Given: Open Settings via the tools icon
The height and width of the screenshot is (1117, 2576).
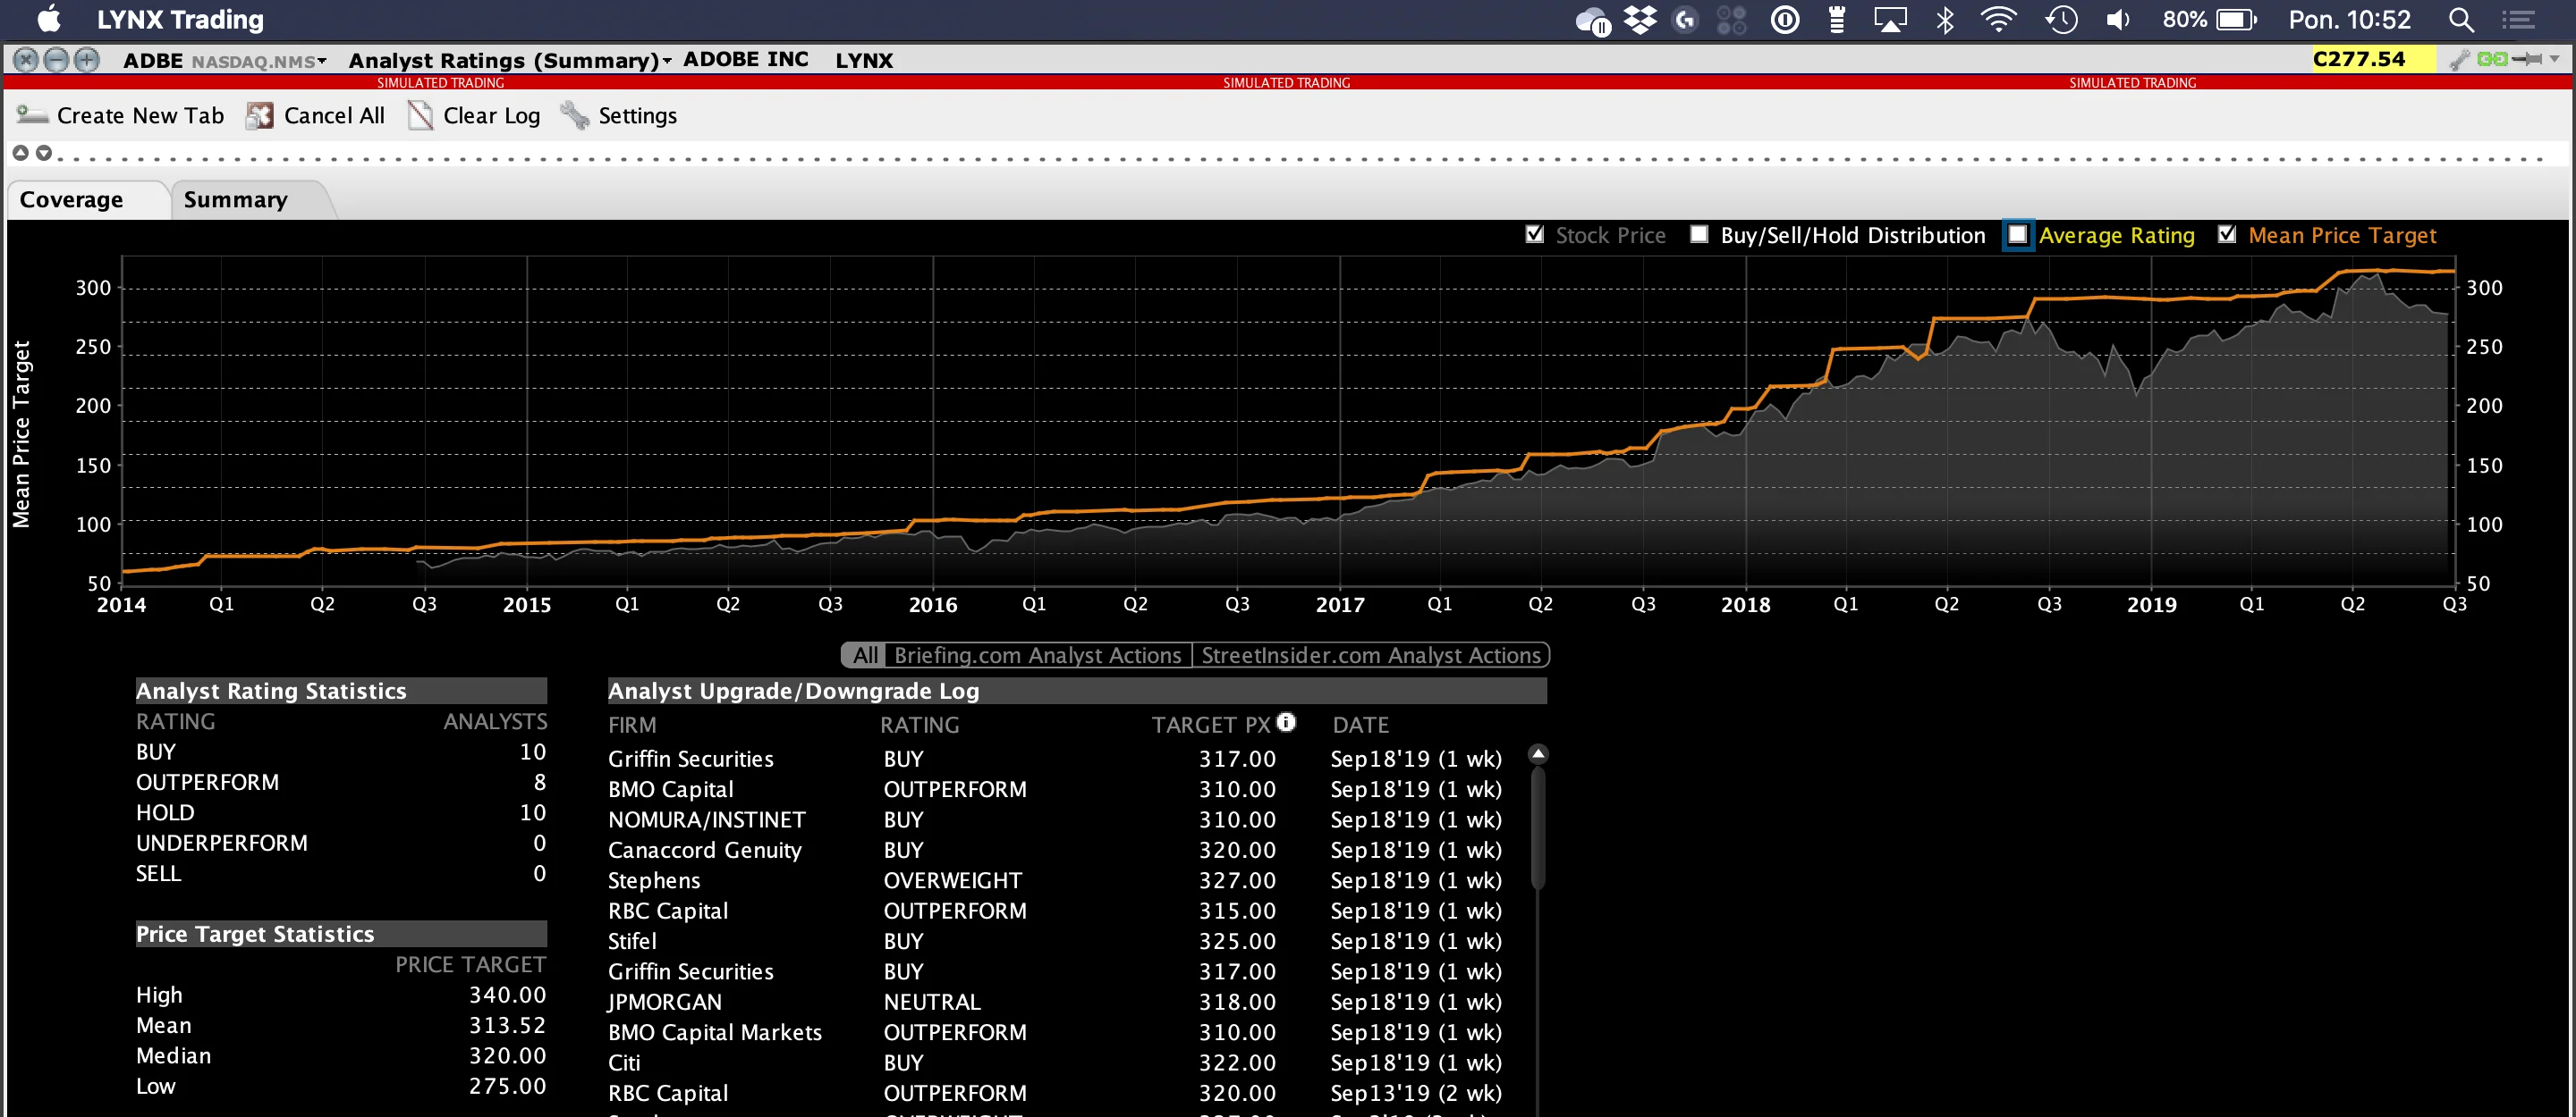Looking at the screenshot, I should tap(575, 116).
